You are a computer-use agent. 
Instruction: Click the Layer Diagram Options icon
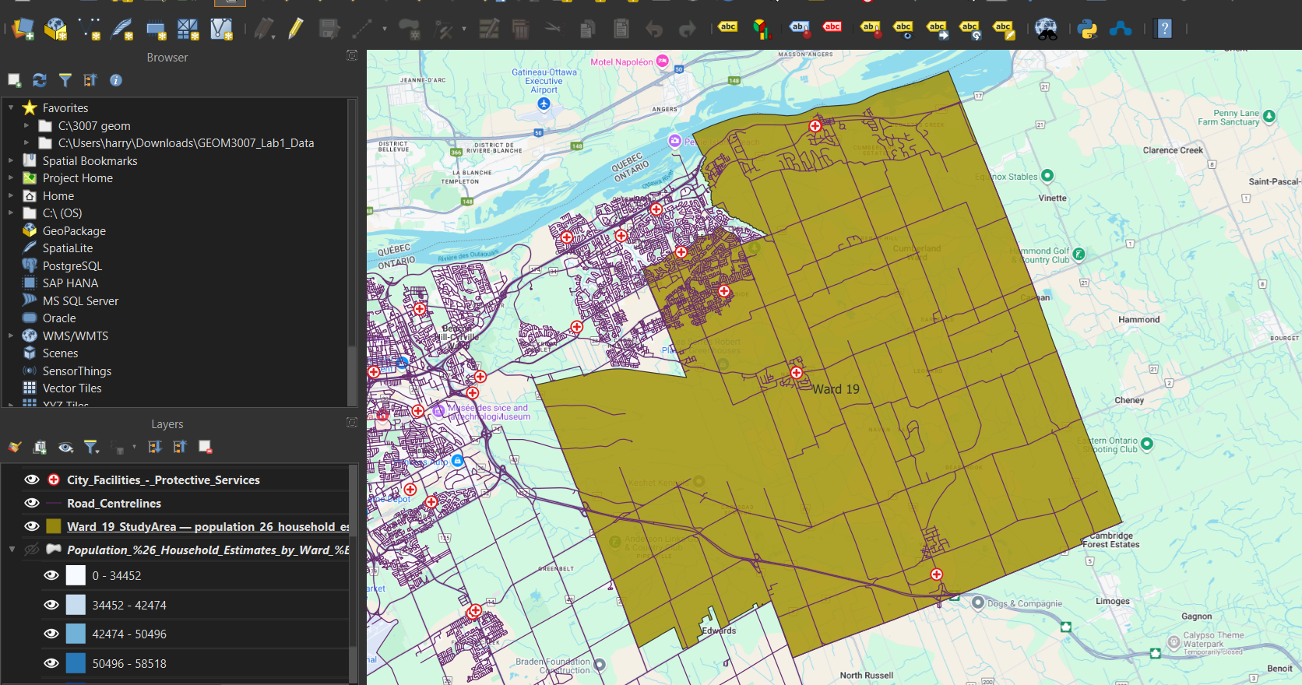761,30
